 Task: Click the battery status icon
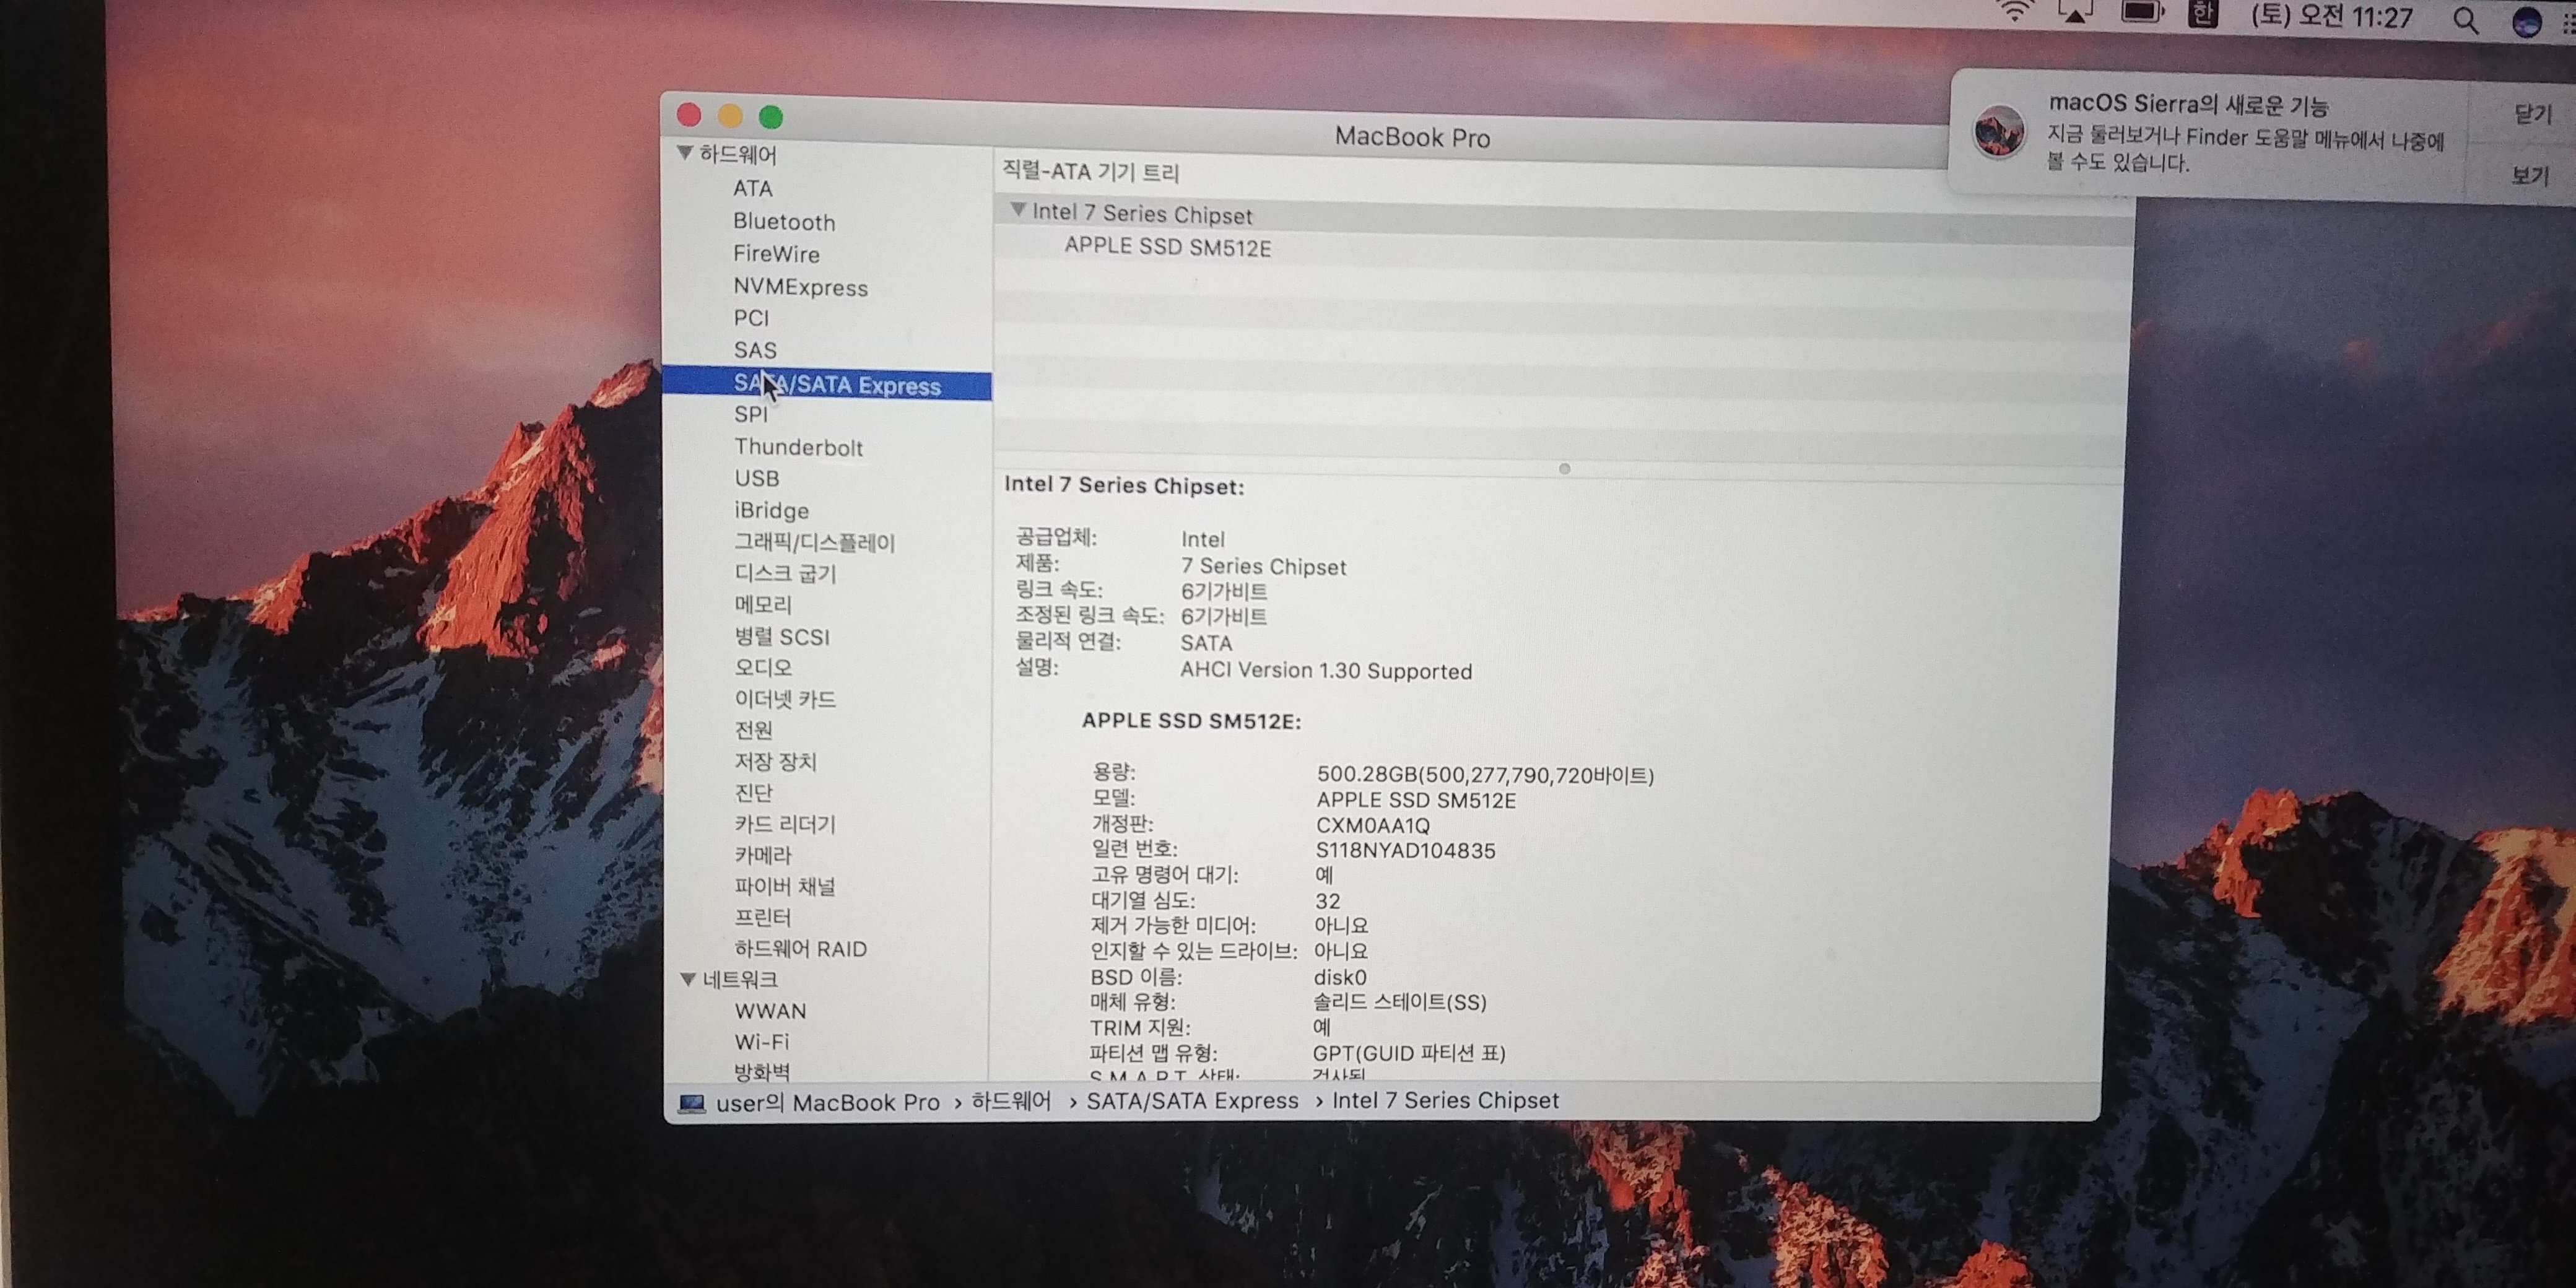[2142, 13]
